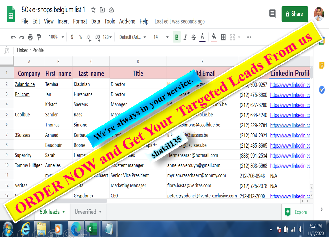This screenshot has height=238, width=332.
Task: Open the Last edit was seconds ago link
Action: click(179, 21)
